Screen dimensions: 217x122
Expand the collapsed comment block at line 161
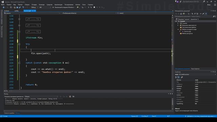coord(19,25)
